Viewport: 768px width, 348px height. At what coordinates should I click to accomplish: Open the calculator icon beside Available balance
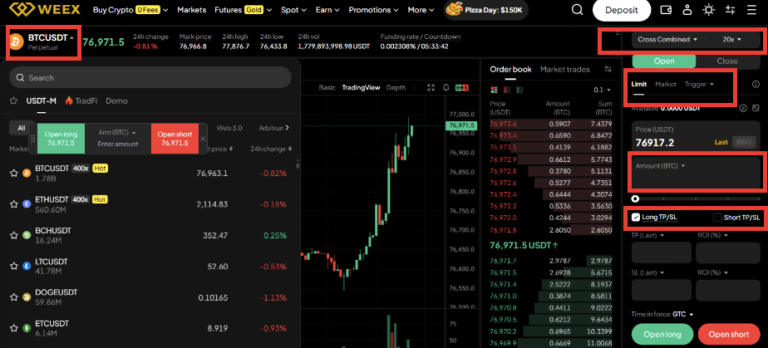point(756,108)
